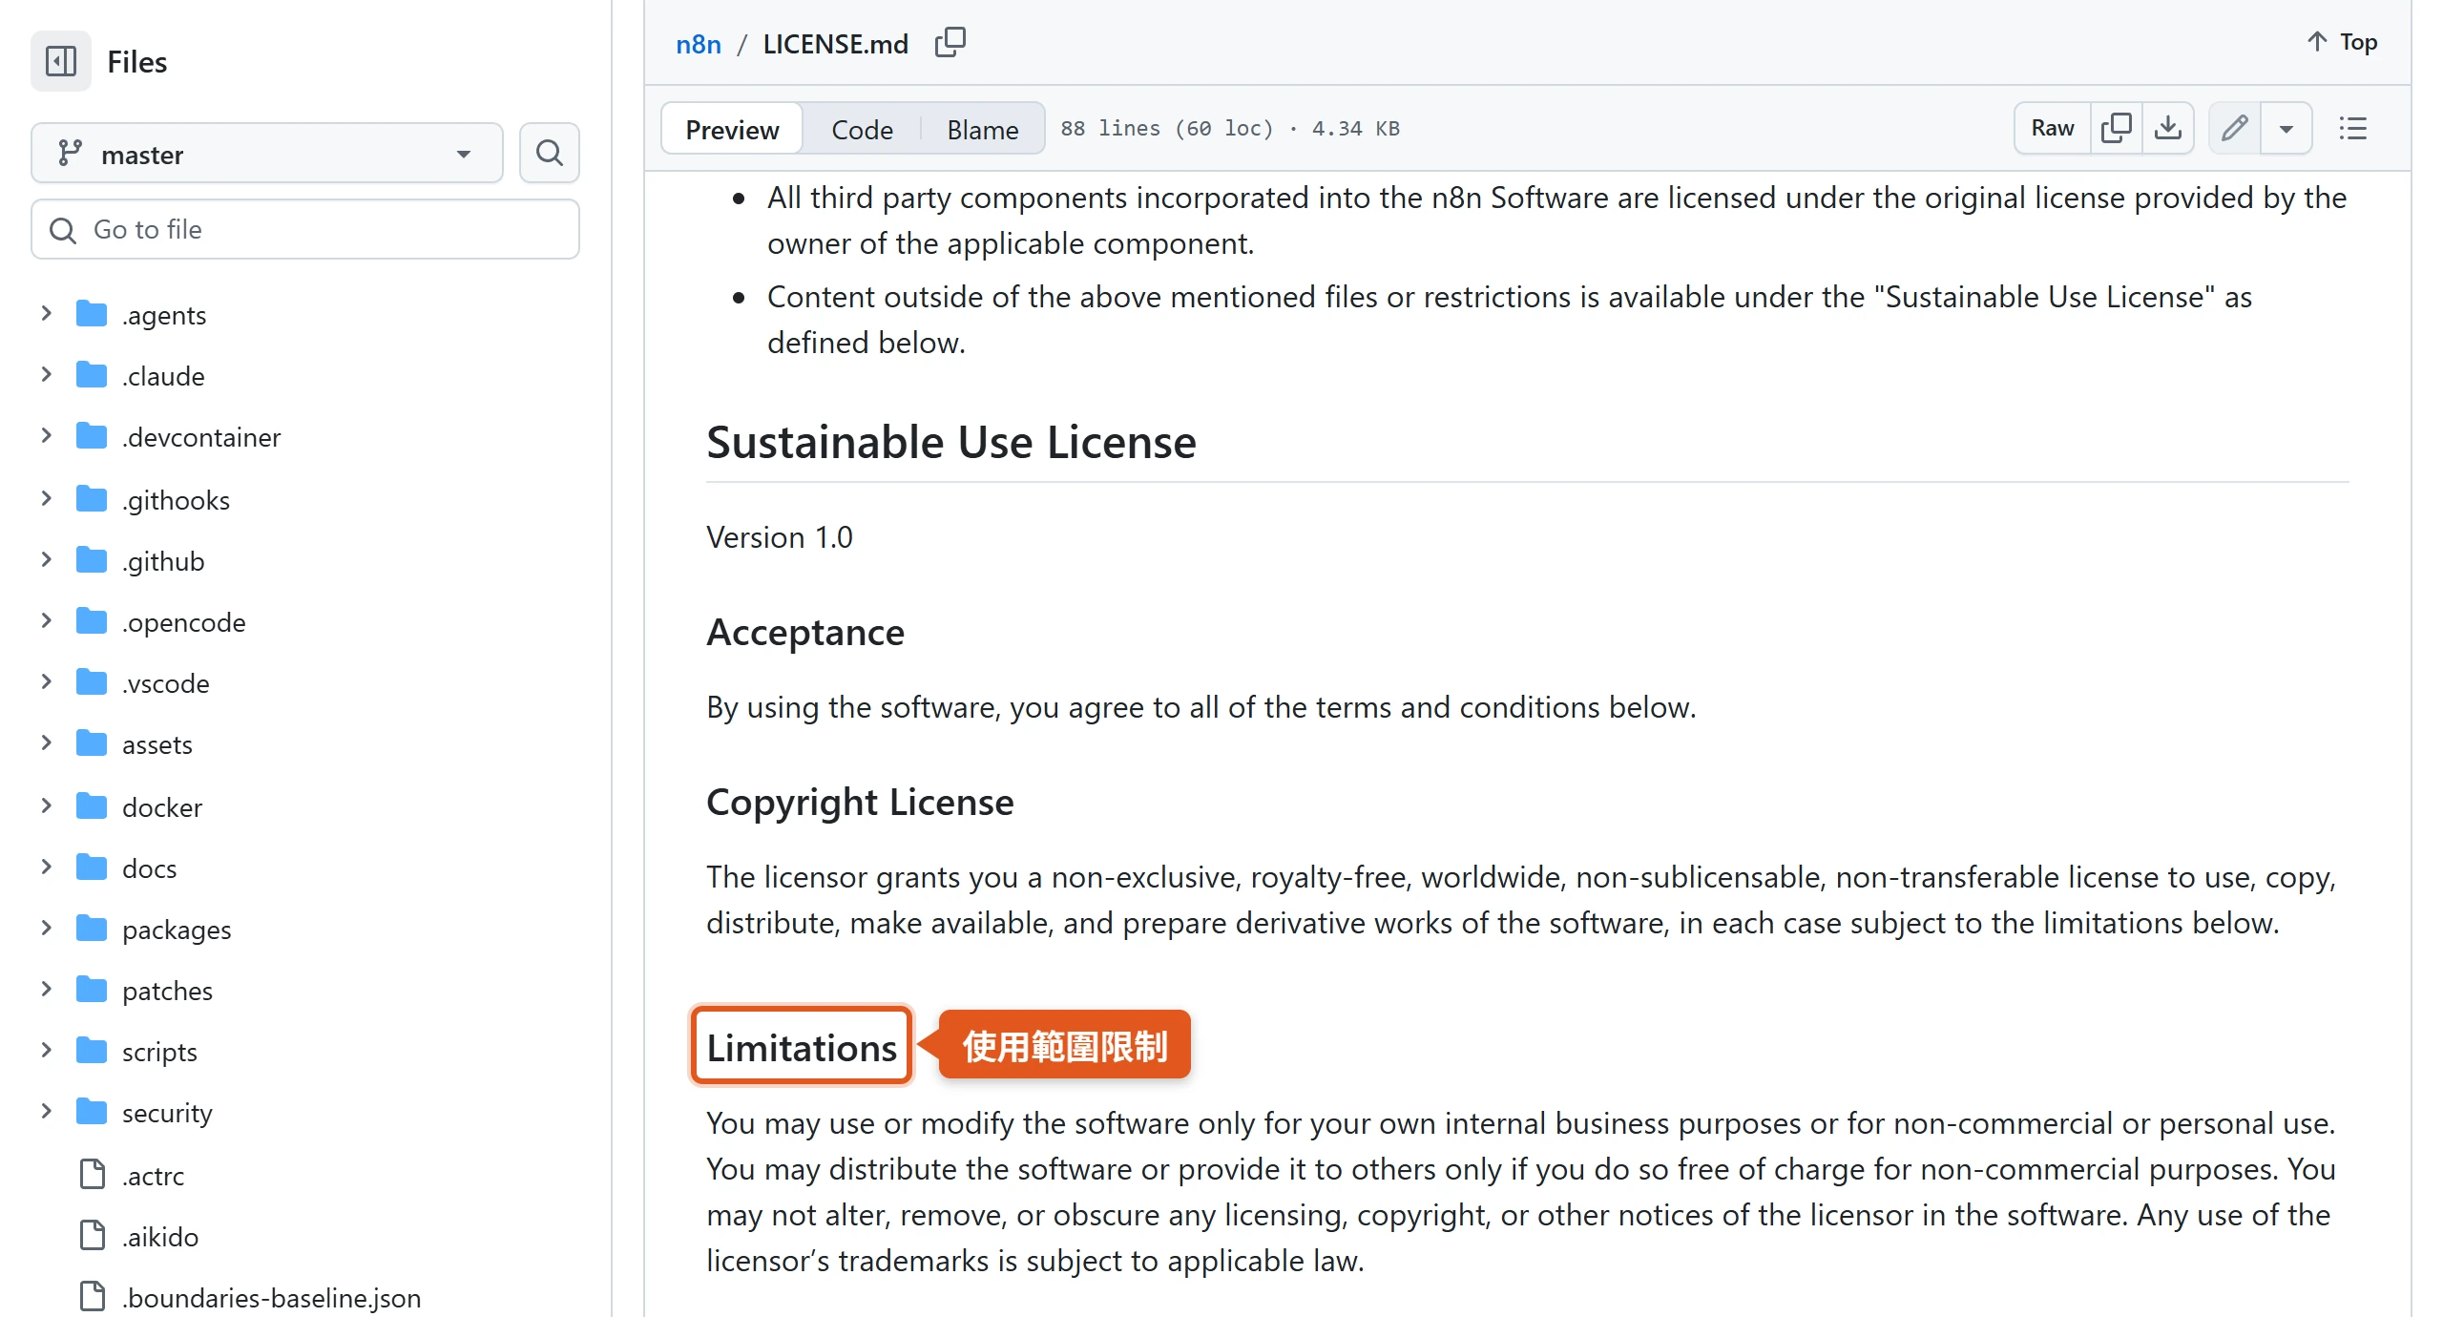Expand the .devcontainer folder chevron
2443x1317 pixels.
pyautogui.click(x=46, y=436)
